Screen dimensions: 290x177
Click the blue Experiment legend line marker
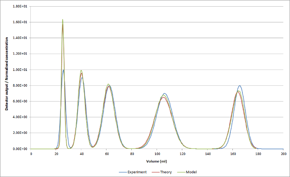(122, 172)
